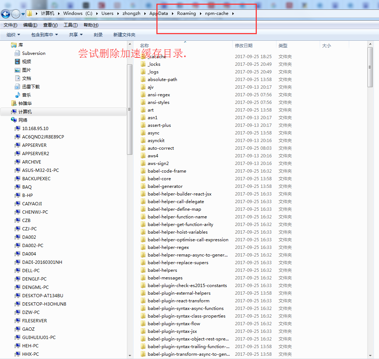Open the 文件(F) menu
This screenshot has height=359, width=379.
point(11,25)
